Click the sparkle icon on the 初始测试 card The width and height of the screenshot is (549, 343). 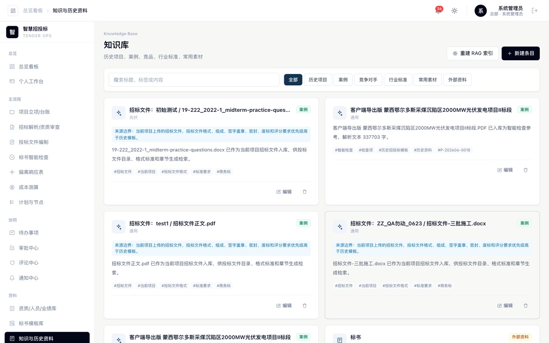[119, 113]
